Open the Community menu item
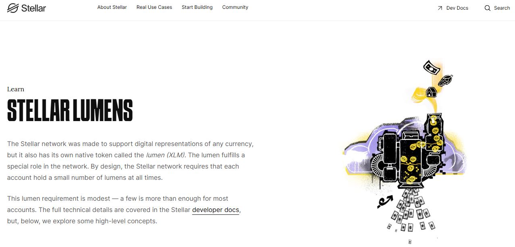Image resolution: width=515 pixels, height=247 pixels. [235, 7]
